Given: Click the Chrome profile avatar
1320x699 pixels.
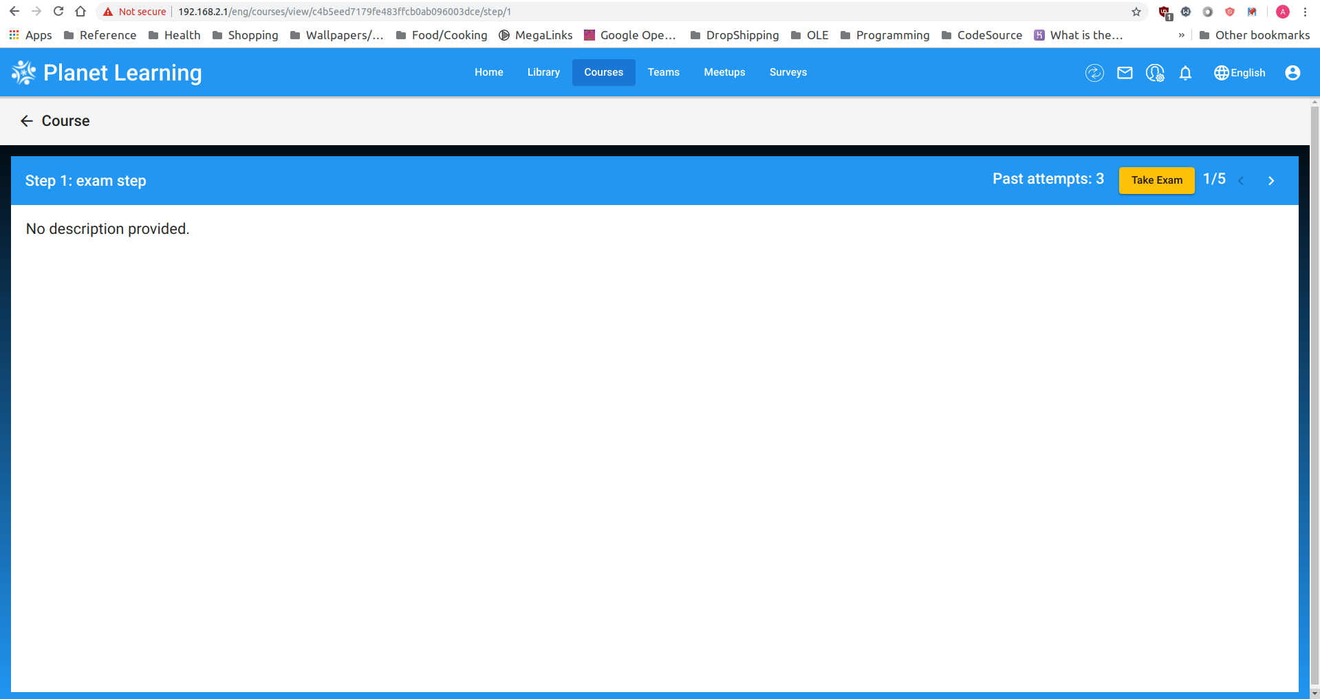Looking at the screenshot, I should coord(1283,12).
